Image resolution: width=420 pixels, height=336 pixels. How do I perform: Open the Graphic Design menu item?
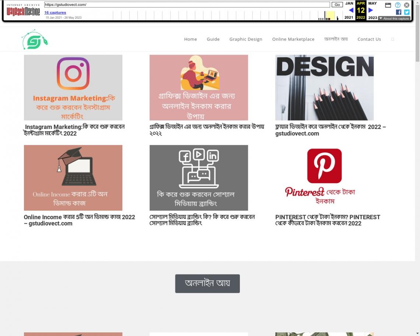246,39
